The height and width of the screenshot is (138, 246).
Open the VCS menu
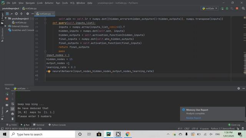tap(72, 3)
